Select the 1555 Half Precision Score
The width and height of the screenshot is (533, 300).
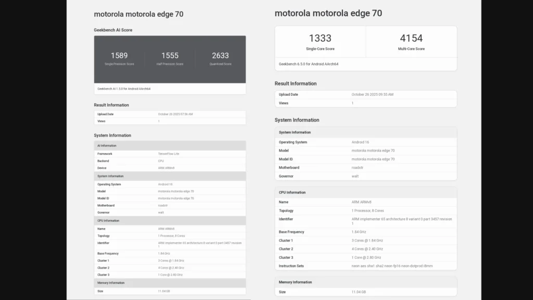pyautogui.click(x=170, y=55)
